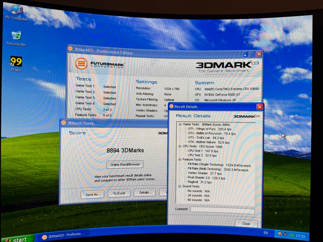
Task: Launch the Fraps desktop shortcut
Action: pyautogui.click(x=16, y=64)
